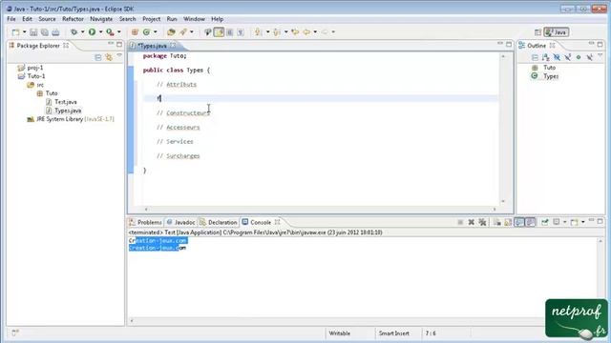Image resolution: width=611 pixels, height=343 pixels.
Task: Place cursor on the Constructeurs comment line
Action: point(183,112)
